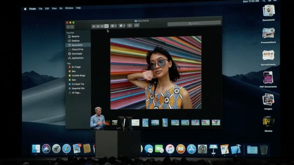
Task: Switch Finder to list view
Action: [98, 26]
